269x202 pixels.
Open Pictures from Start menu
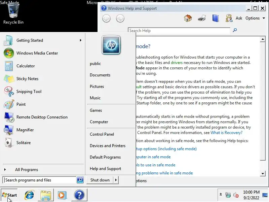[97, 87]
